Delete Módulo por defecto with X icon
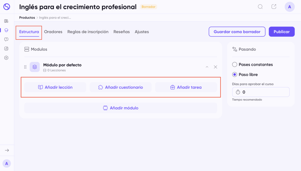 (x=215, y=67)
